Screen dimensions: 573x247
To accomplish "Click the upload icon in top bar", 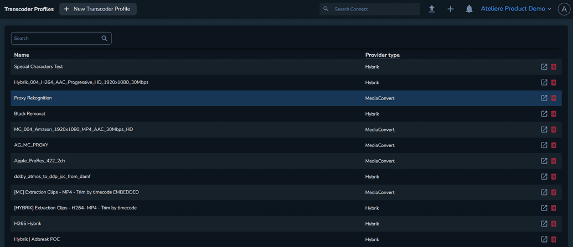I will [x=432, y=9].
